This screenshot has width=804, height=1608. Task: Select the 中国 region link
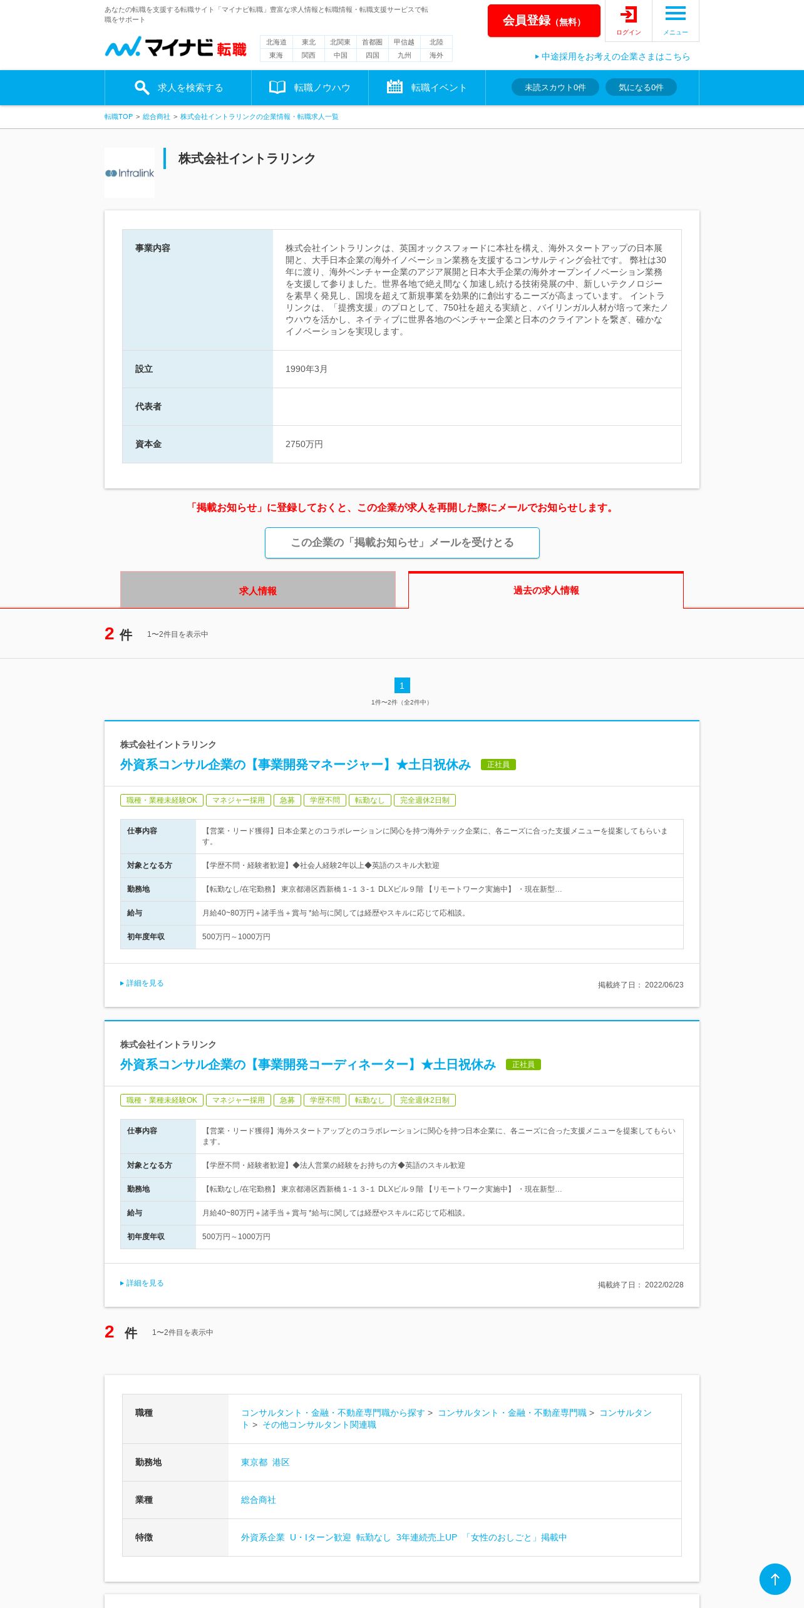pyautogui.click(x=340, y=55)
